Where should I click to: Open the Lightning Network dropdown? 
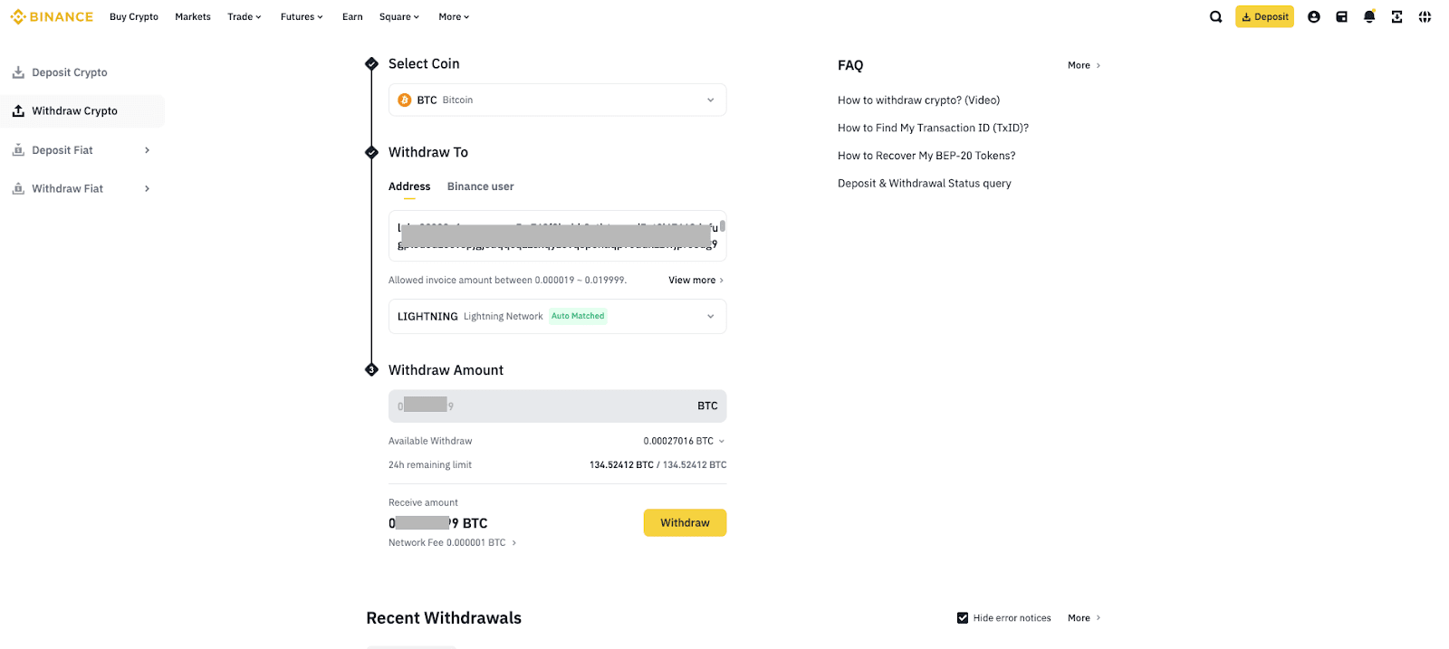click(x=710, y=316)
